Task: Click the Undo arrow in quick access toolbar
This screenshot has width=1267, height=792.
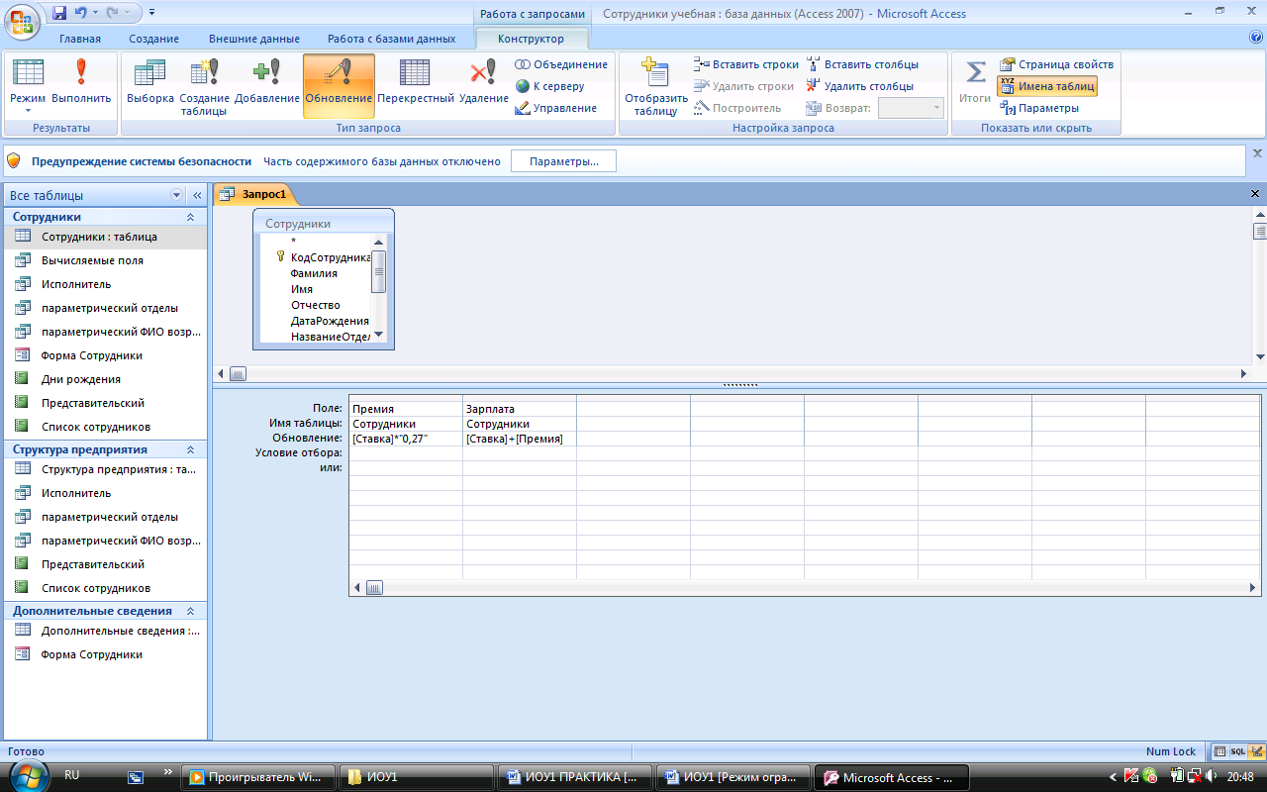Action: (82, 14)
